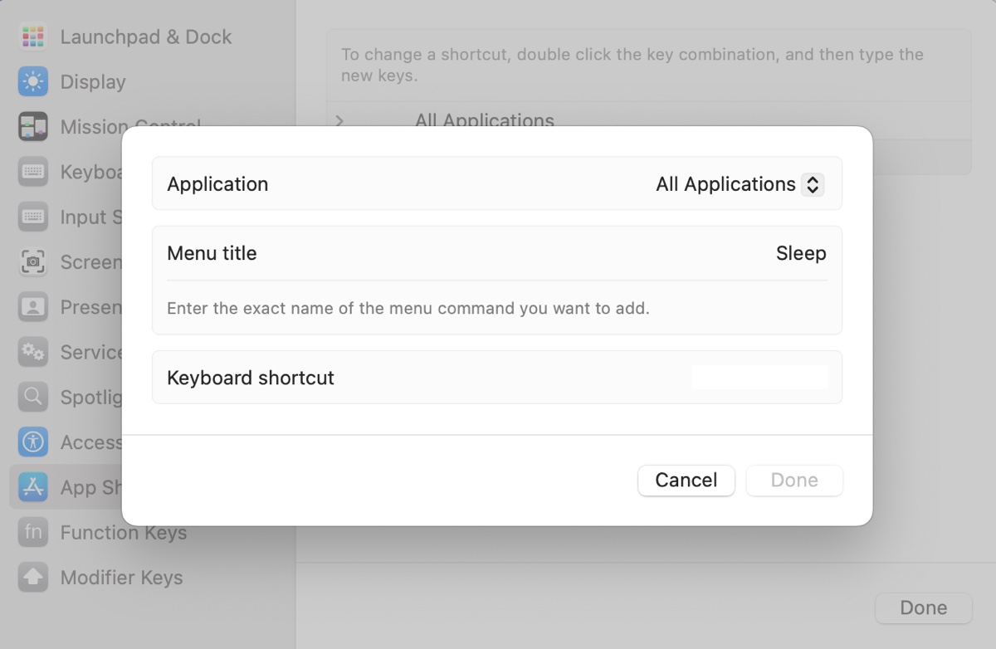Open Function Keys category

click(124, 532)
